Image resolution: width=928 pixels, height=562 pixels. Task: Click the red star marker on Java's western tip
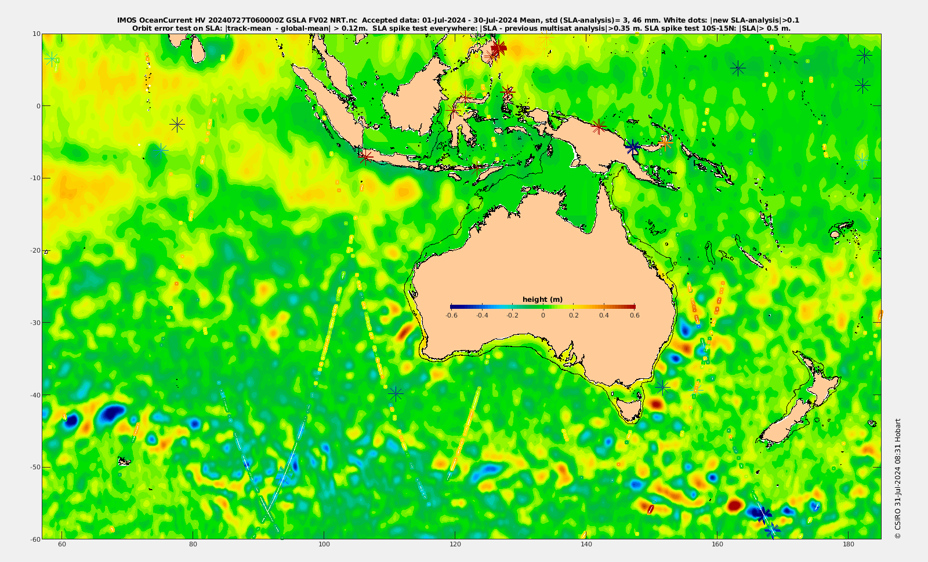365,156
